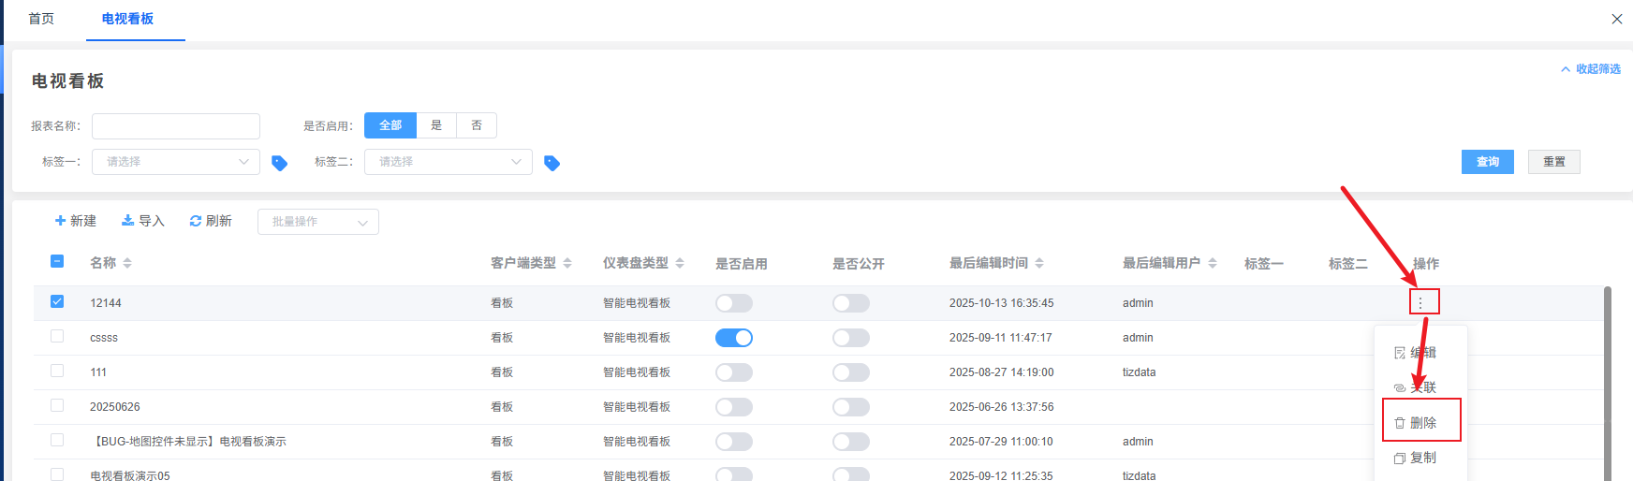Click the 刷新 refresh icon

(196, 221)
